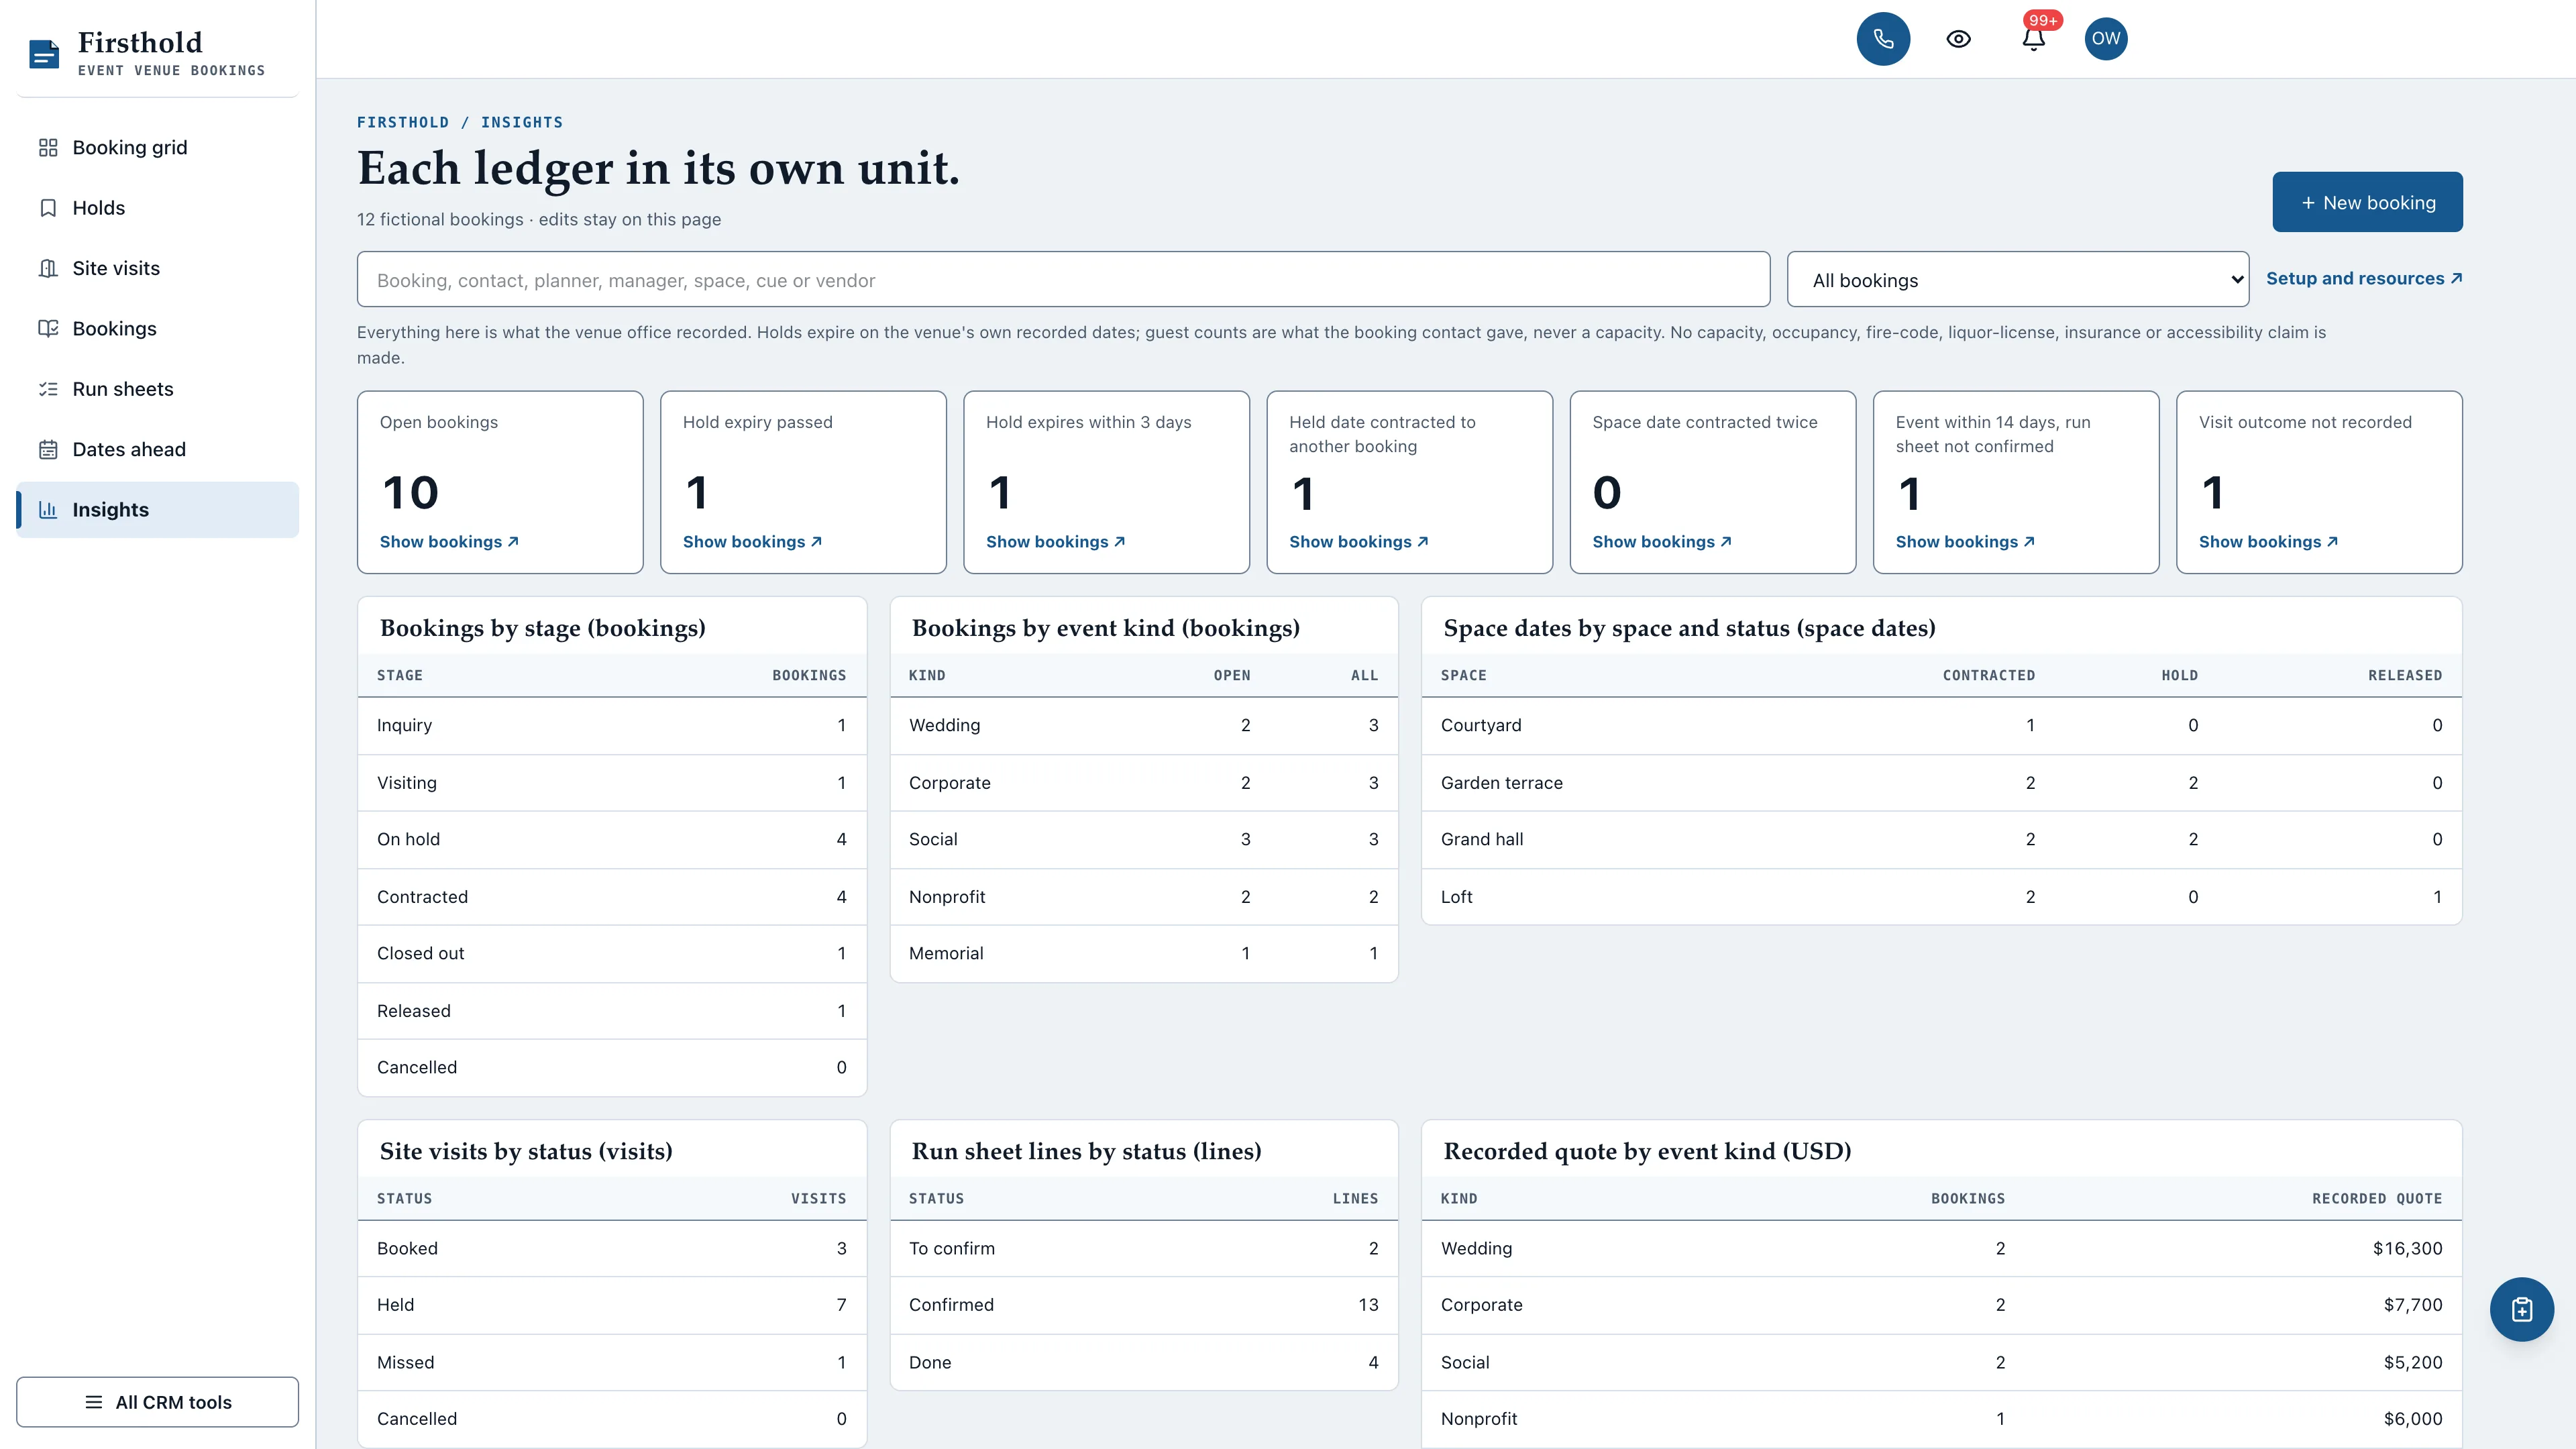Viewport: 2576px width, 1449px height.
Task: Click 'To confirm' run sheet status row
Action: (x=1143, y=1249)
